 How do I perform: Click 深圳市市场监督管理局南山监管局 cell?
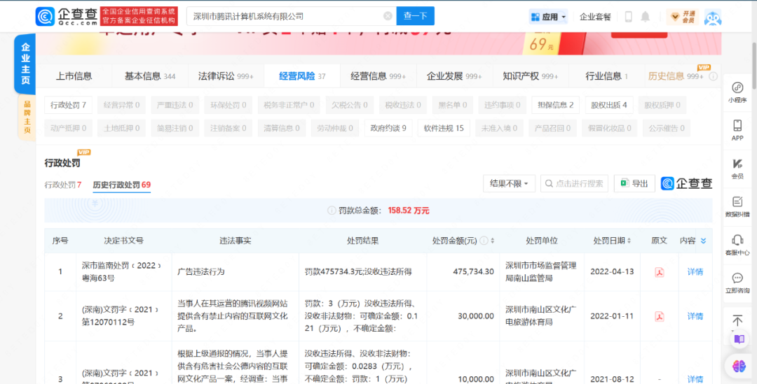pyautogui.click(x=540, y=272)
